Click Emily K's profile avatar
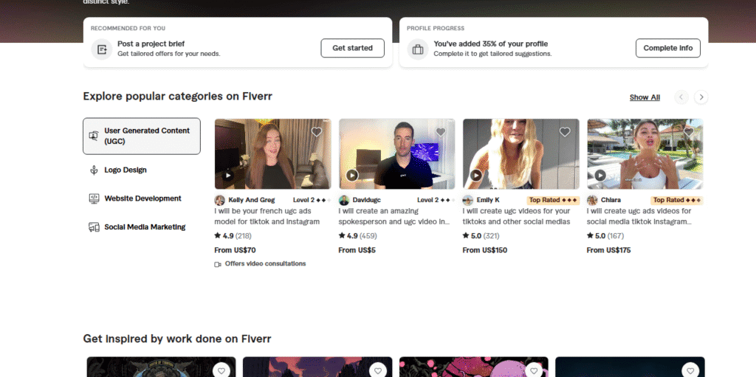Image resolution: width=756 pixels, height=377 pixels. pyautogui.click(x=467, y=201)
